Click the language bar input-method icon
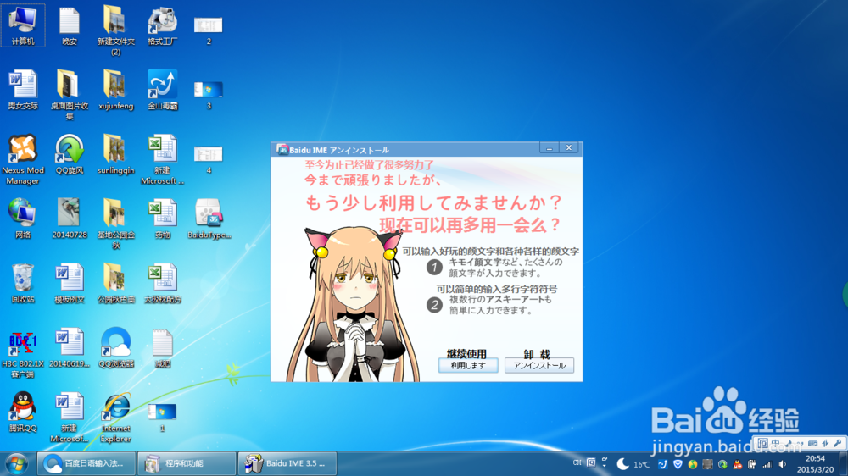The width and height of the screenshot is (848, 476). (x=591, y=462)
